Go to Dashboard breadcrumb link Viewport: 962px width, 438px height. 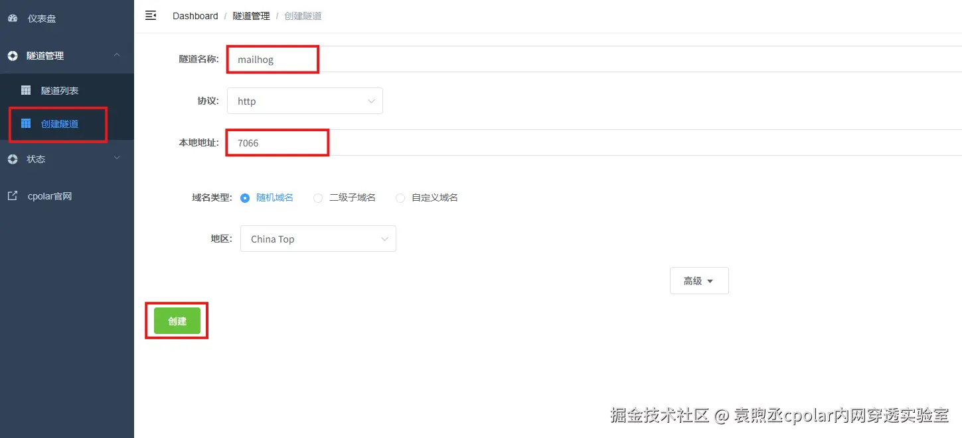pos(195,16)
